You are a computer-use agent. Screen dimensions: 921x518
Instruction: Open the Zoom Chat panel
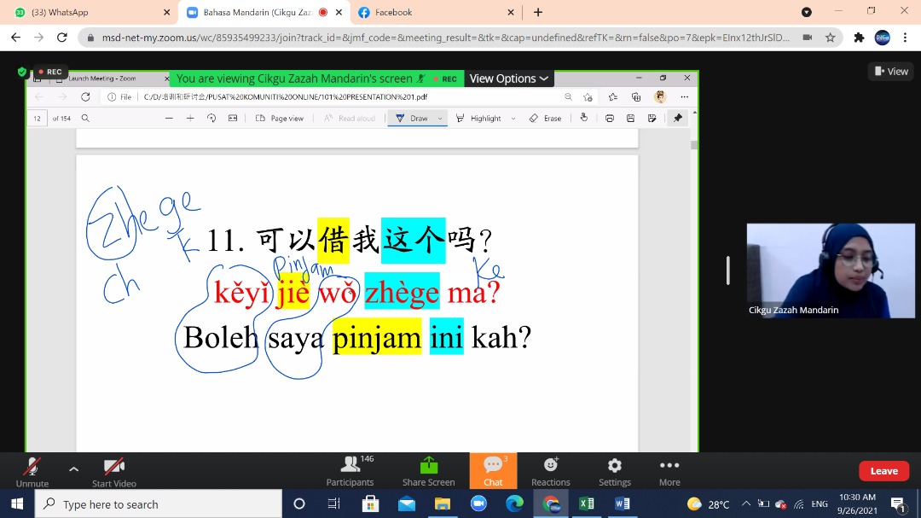click(x=493, y=469)
